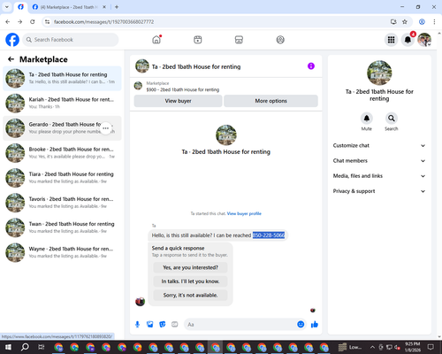Send a thumbs-up like

pyautogui.click(x=315, y=325)
